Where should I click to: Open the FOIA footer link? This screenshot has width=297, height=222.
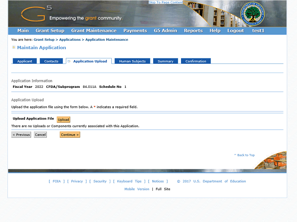point(57,181)
